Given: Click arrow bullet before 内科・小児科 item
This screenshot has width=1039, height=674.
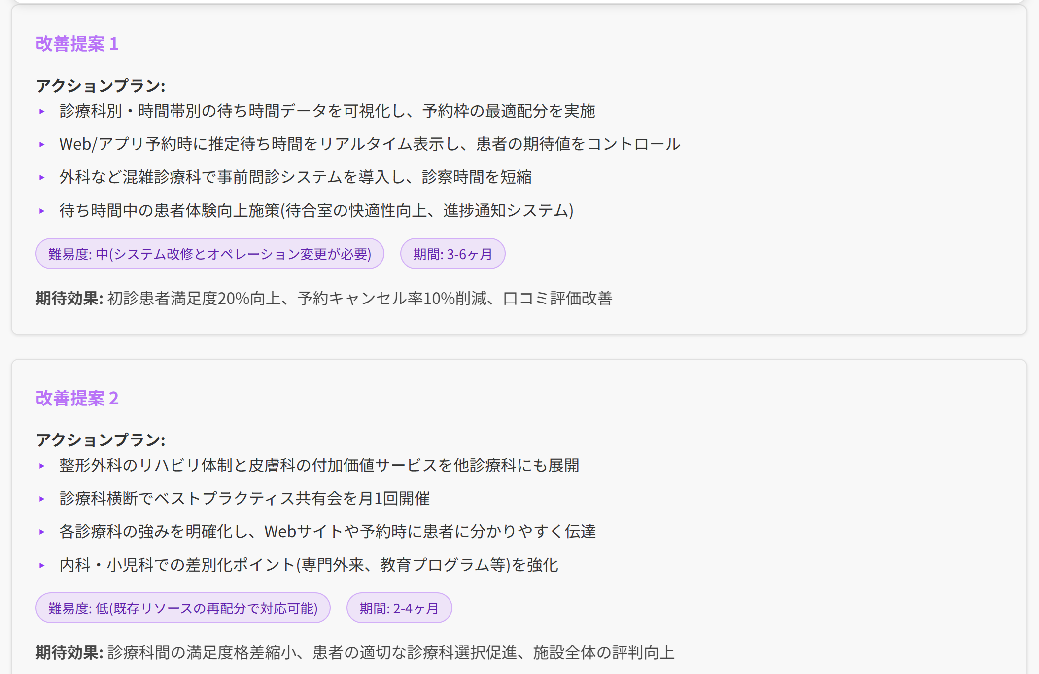Looking at the screenshot, I should pos(42,566).
